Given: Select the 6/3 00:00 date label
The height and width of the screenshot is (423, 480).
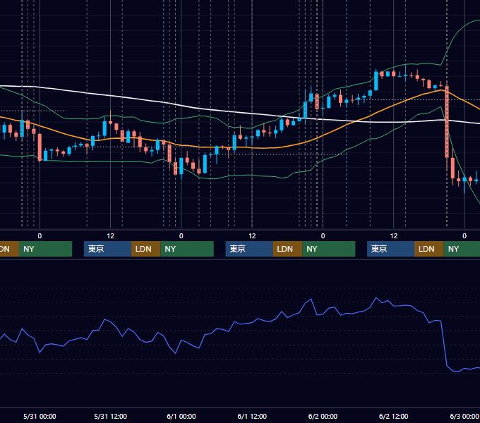Looking at the screenshot, I should point(464,416).
